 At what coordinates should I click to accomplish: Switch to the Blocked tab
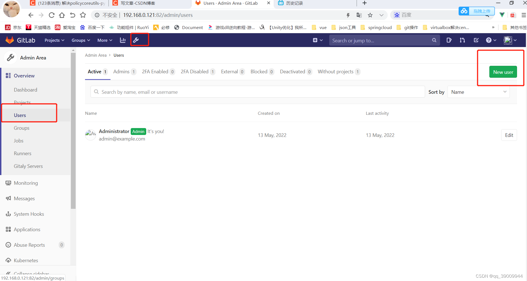point(262,72)
